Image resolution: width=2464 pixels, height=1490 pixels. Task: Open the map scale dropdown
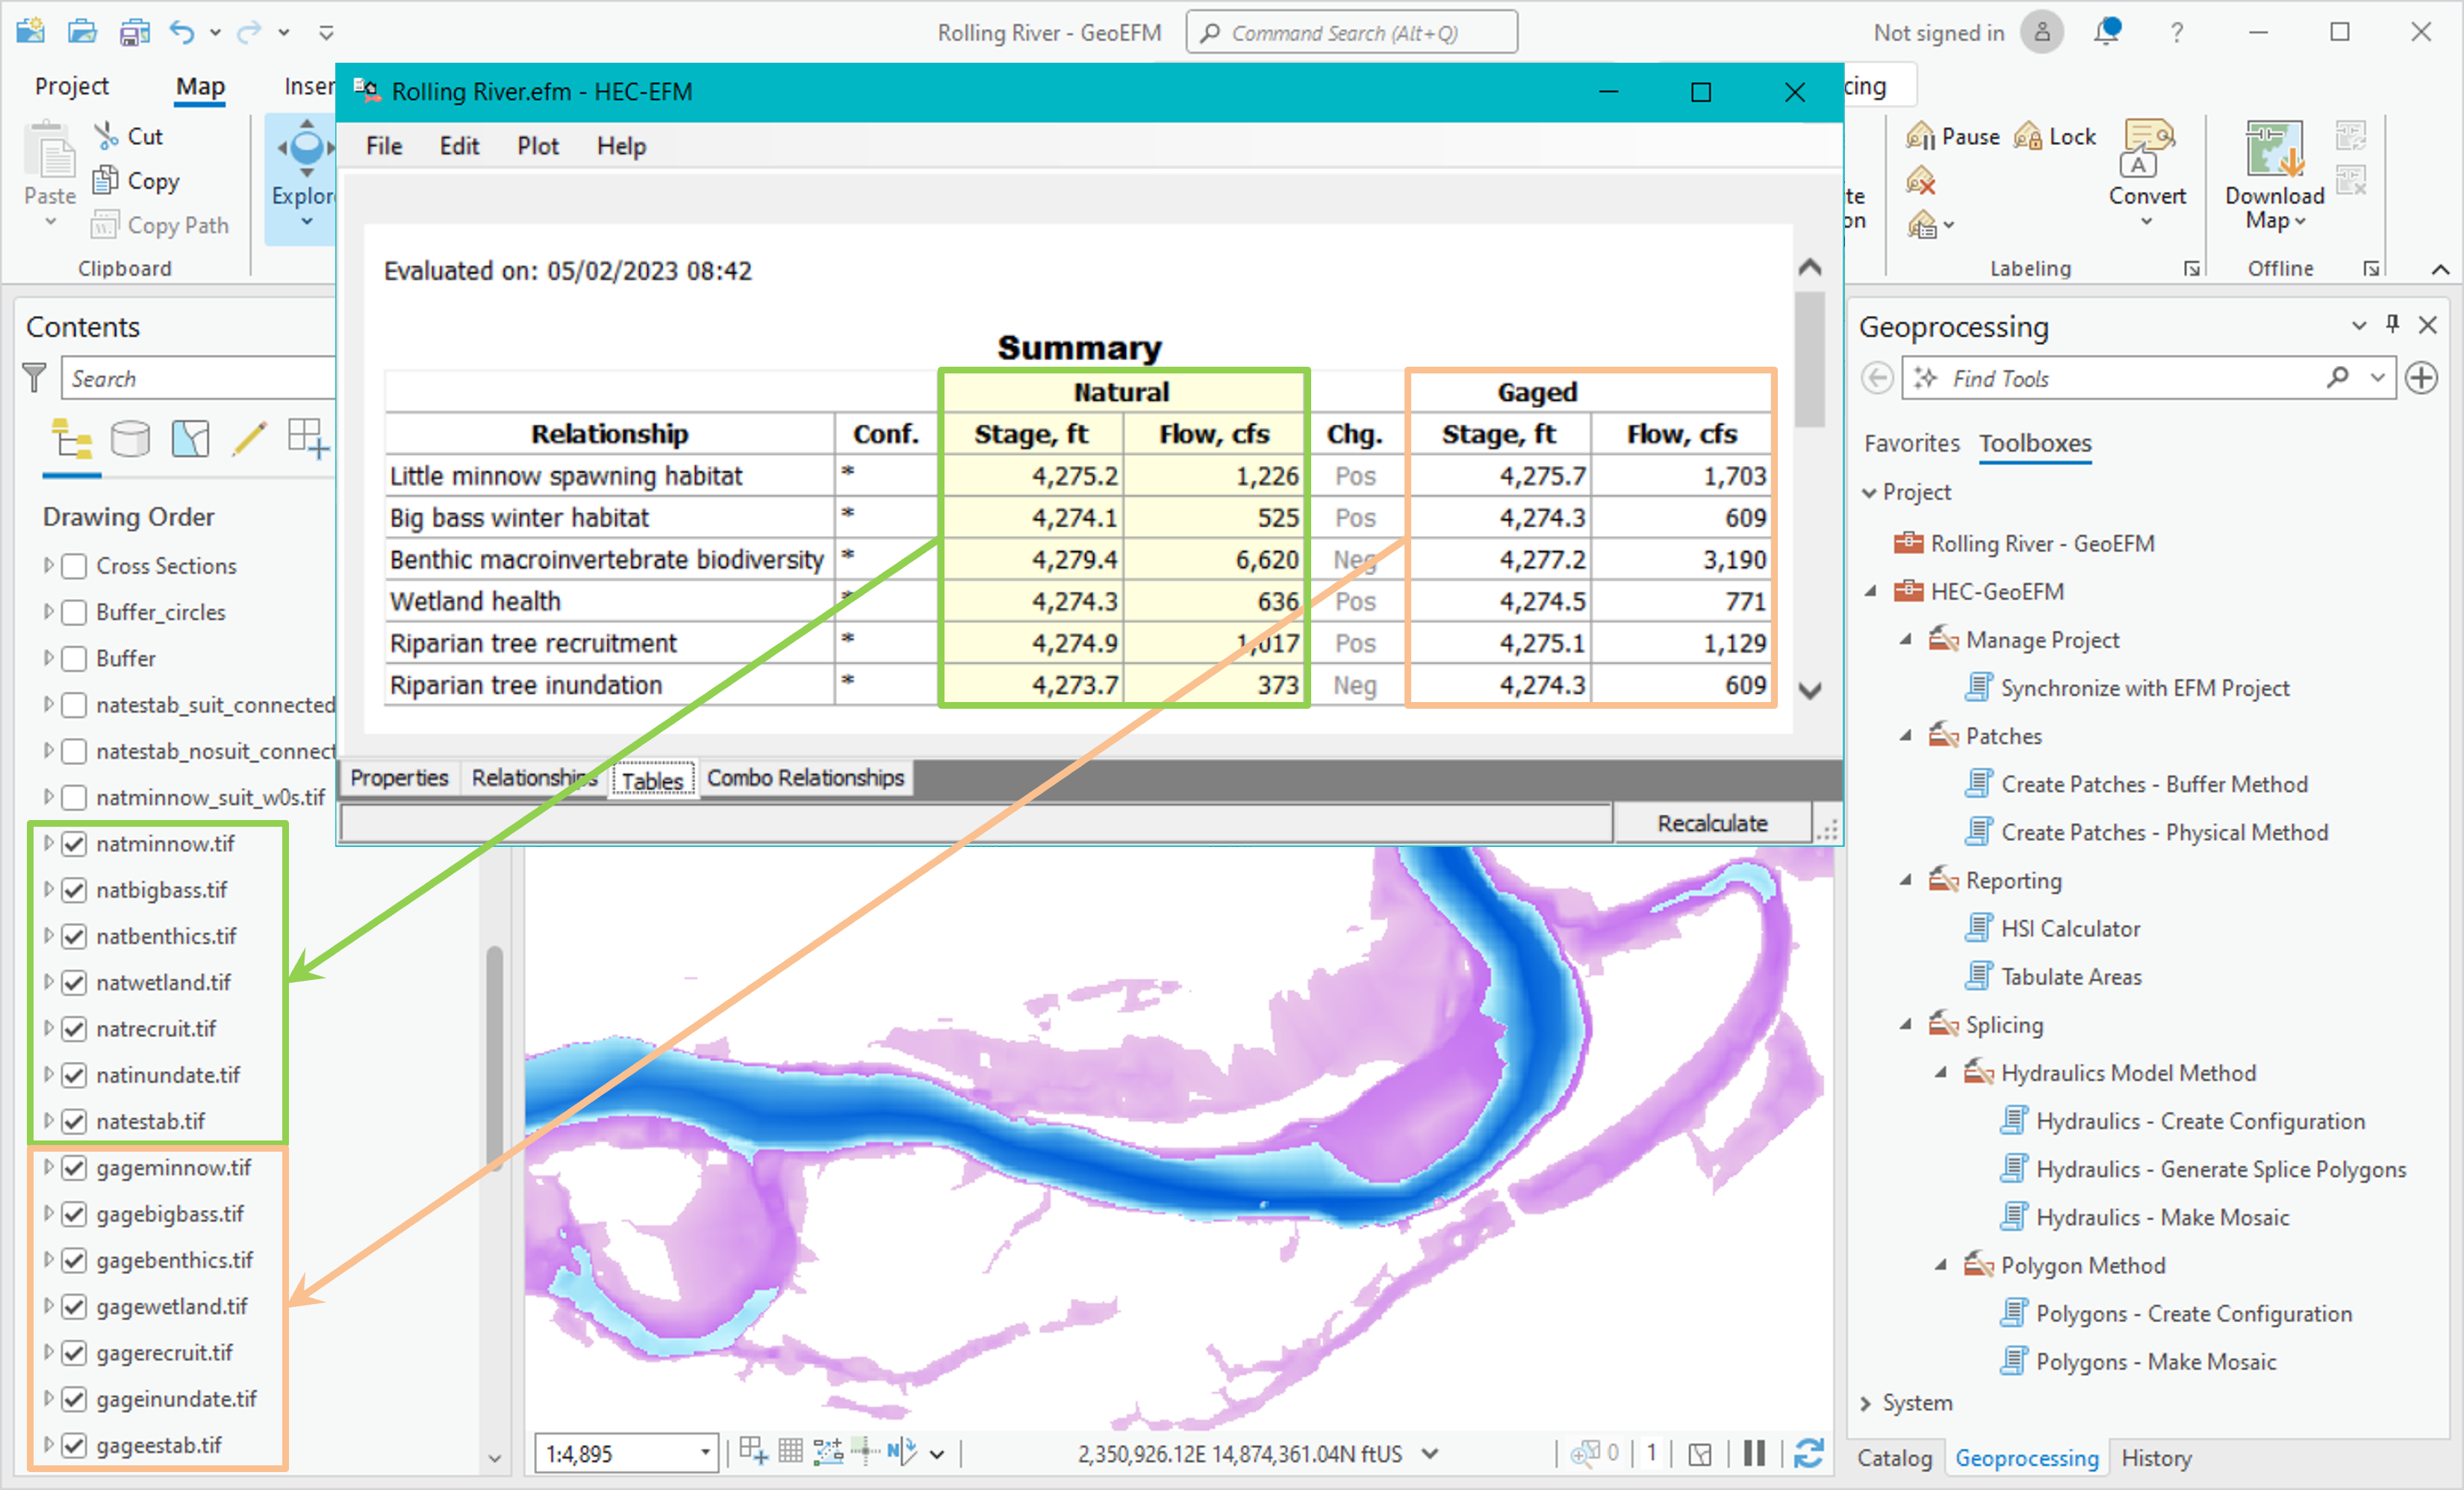705,1452
